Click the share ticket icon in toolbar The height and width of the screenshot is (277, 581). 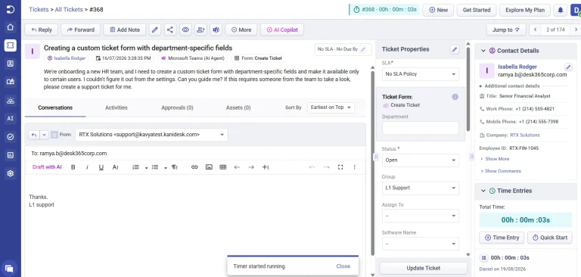point(169,30)
